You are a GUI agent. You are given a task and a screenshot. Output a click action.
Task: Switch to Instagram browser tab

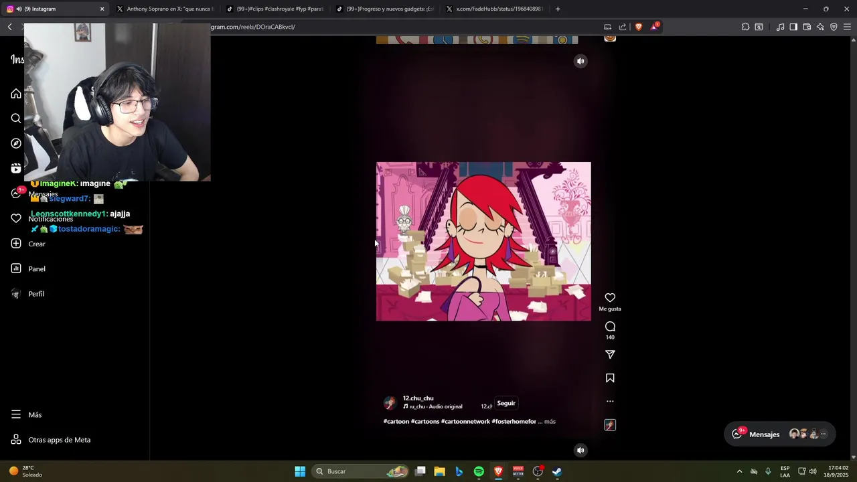pyautogui.click(x=54, y=9)
